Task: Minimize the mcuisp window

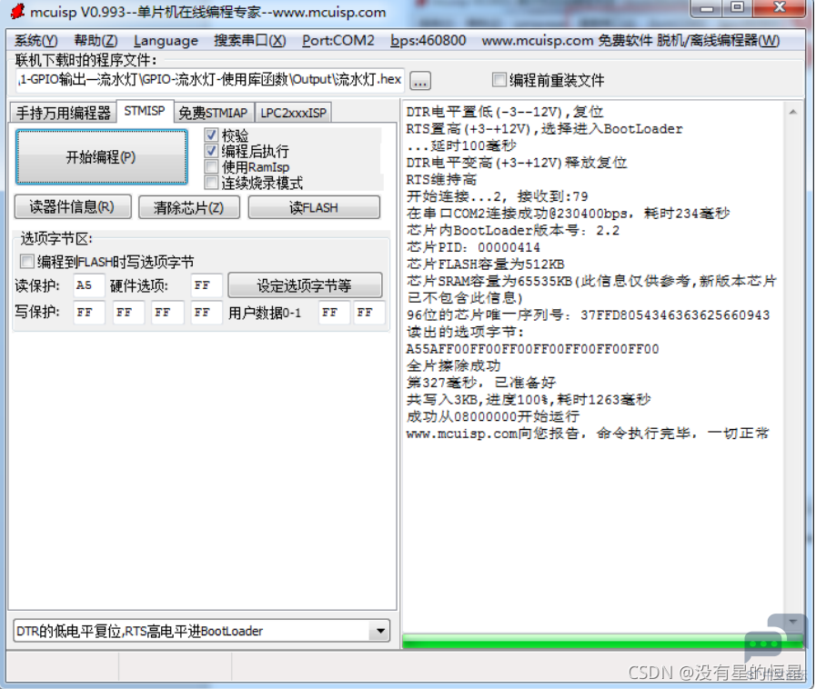Action: point(706,8)
